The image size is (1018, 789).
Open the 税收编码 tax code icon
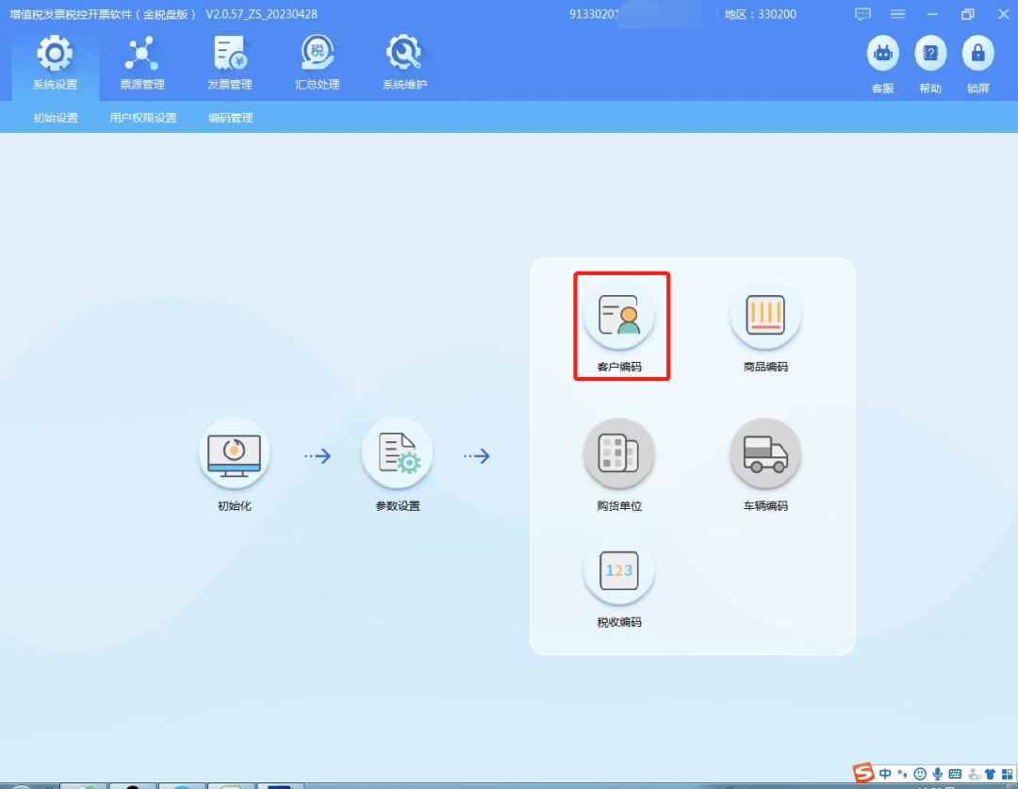(x=619, y=571)
